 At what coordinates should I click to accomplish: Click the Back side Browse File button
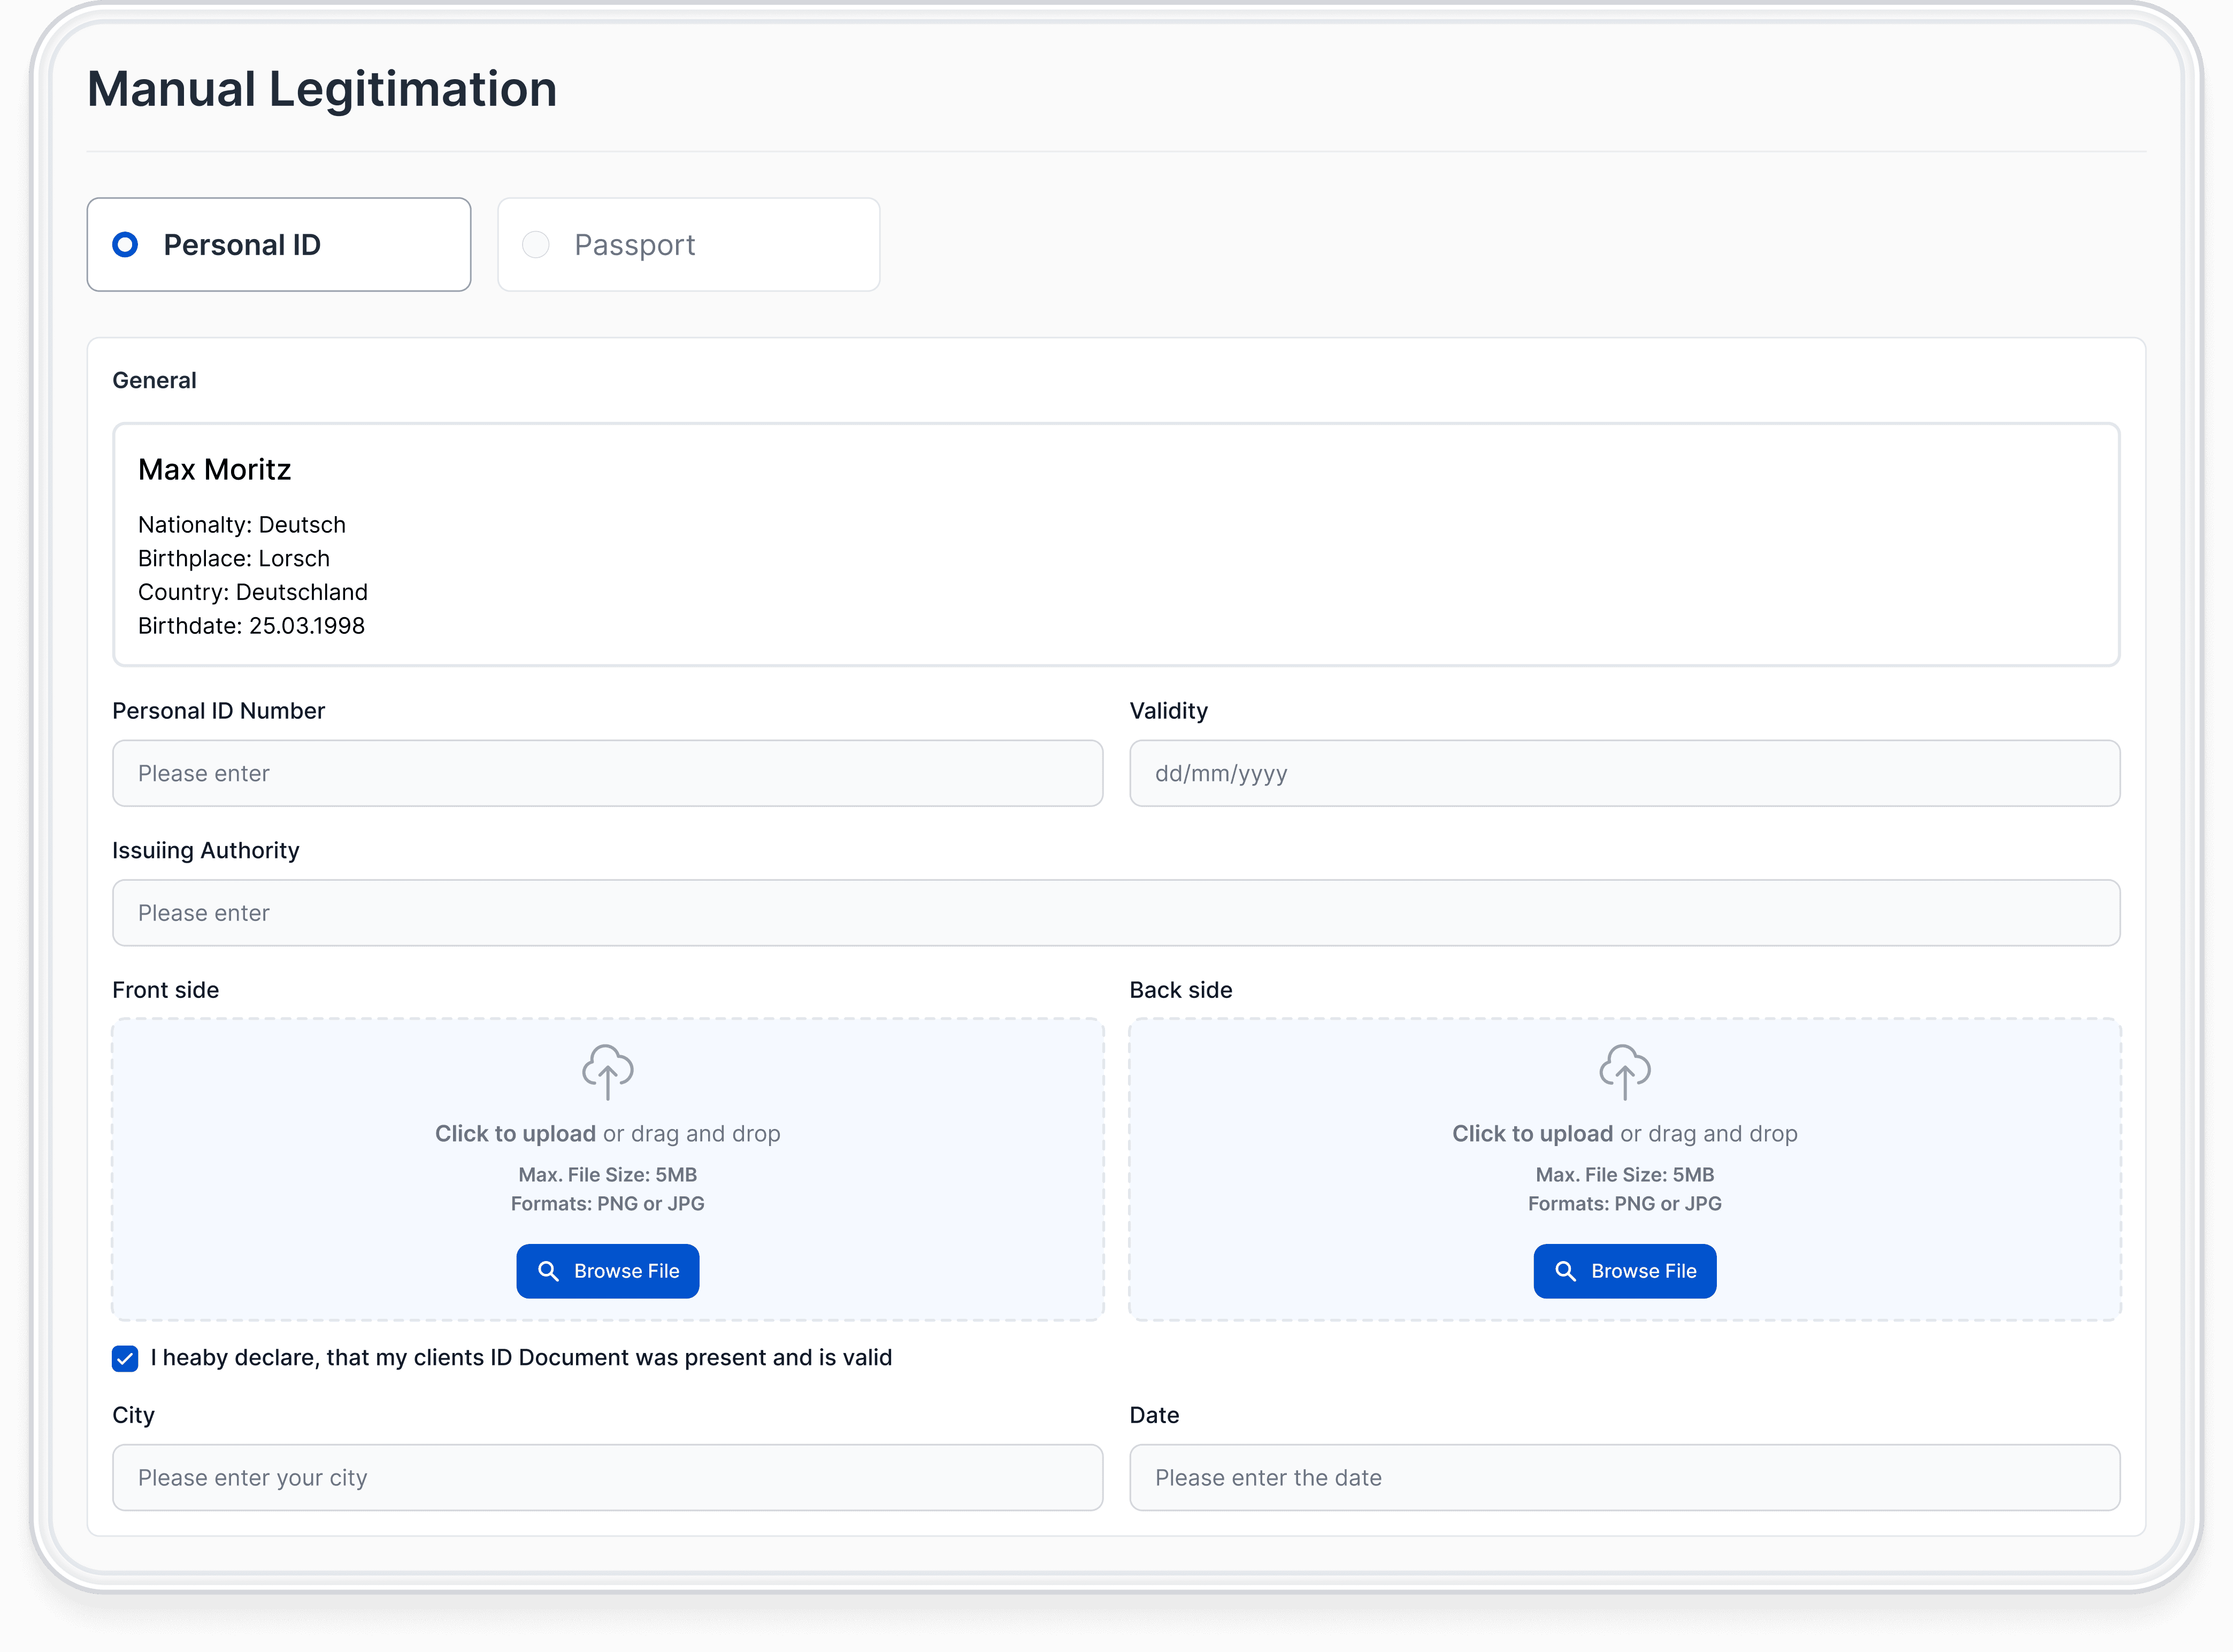click(1624, 1271)
